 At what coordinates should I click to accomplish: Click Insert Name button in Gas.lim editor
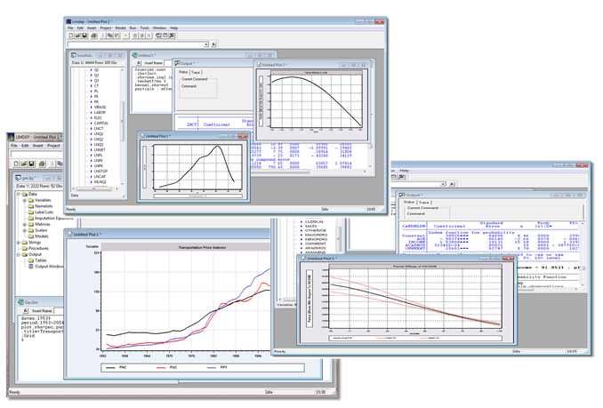42,310
